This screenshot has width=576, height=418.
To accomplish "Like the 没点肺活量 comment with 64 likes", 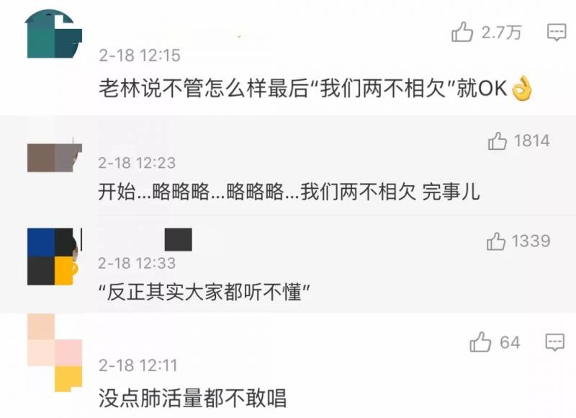I will [480, 342].
